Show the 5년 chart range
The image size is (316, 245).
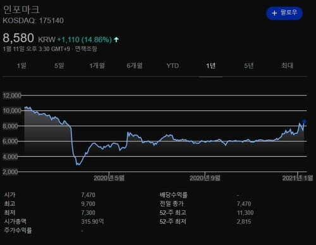248,66
